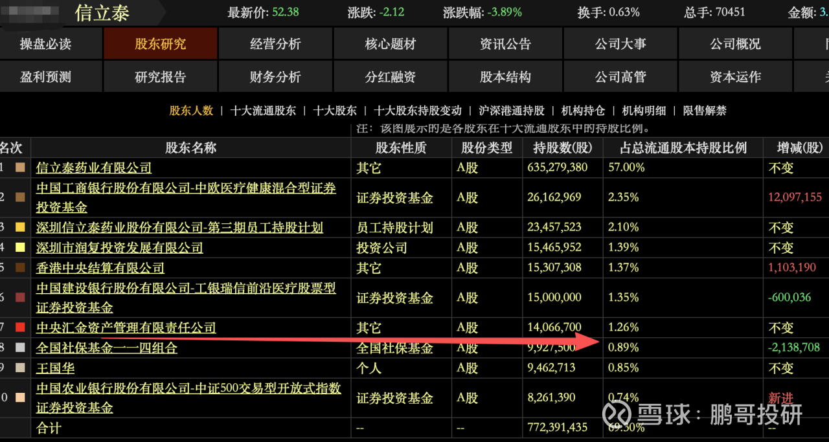829x442 pixels.
Task: Open the 公司概况 tab
Action: pos(736,44)
